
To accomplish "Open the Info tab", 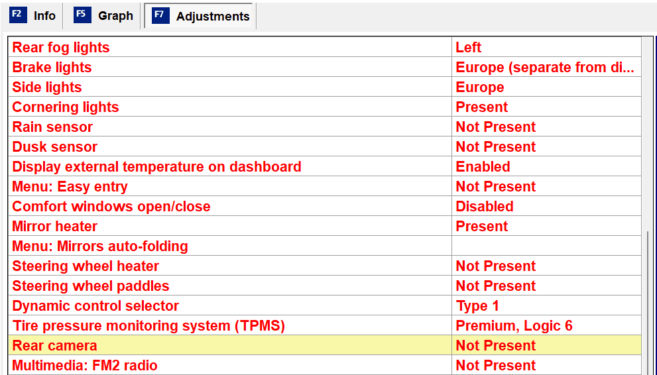I will click(44, 16).
